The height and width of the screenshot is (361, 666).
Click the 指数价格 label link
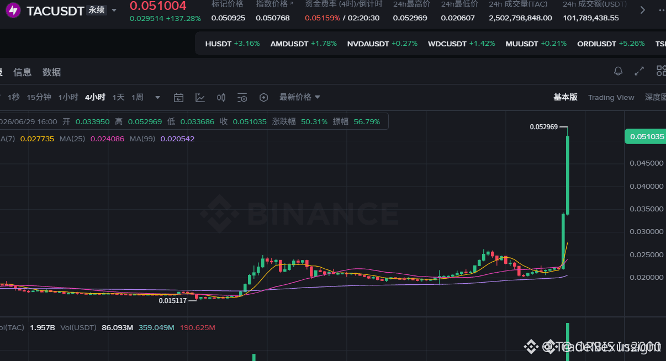coord(274,4)
